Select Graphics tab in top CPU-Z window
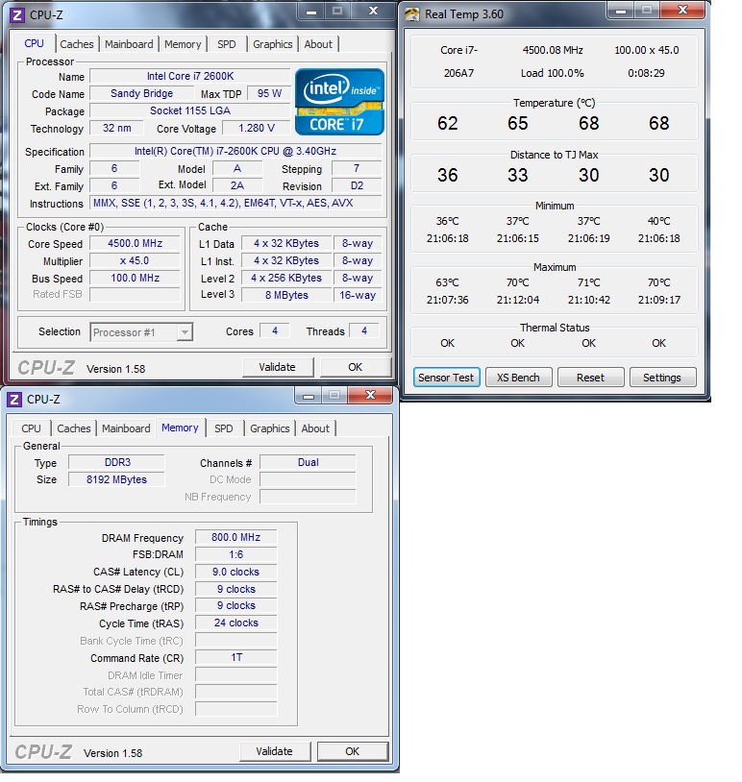Screen dimensions: 742x782 coord(273,44)
